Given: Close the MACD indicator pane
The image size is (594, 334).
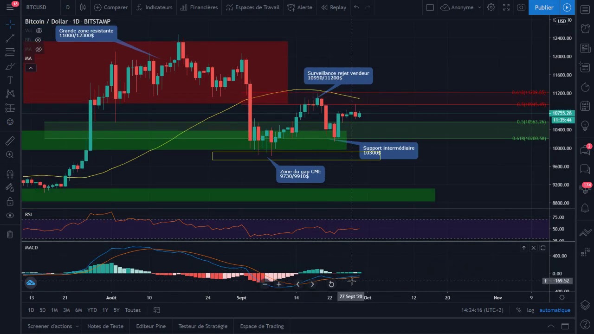Looking at the screenshot, I should pyautogui.click(x=533, y=248).
